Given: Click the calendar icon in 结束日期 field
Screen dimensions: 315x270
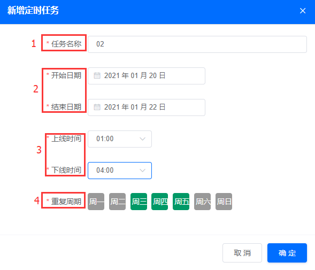Looking at the screenshot, I should [97, 107].
